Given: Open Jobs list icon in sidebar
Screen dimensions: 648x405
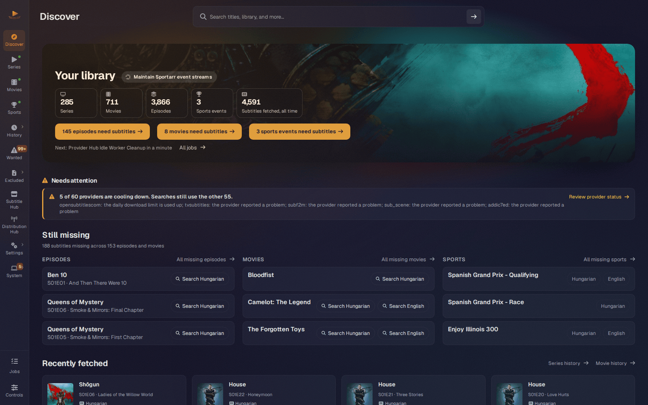Looking at the screenshot, I should 15,361.
